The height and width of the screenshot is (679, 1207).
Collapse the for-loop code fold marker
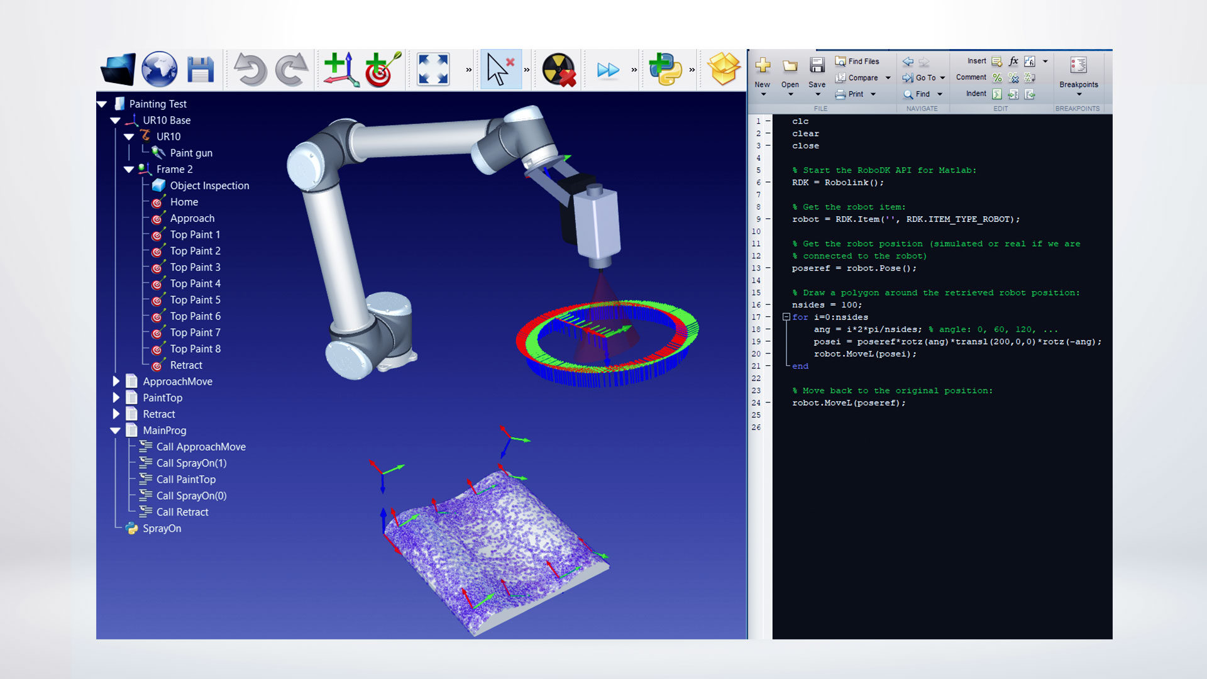pos(786,317)
